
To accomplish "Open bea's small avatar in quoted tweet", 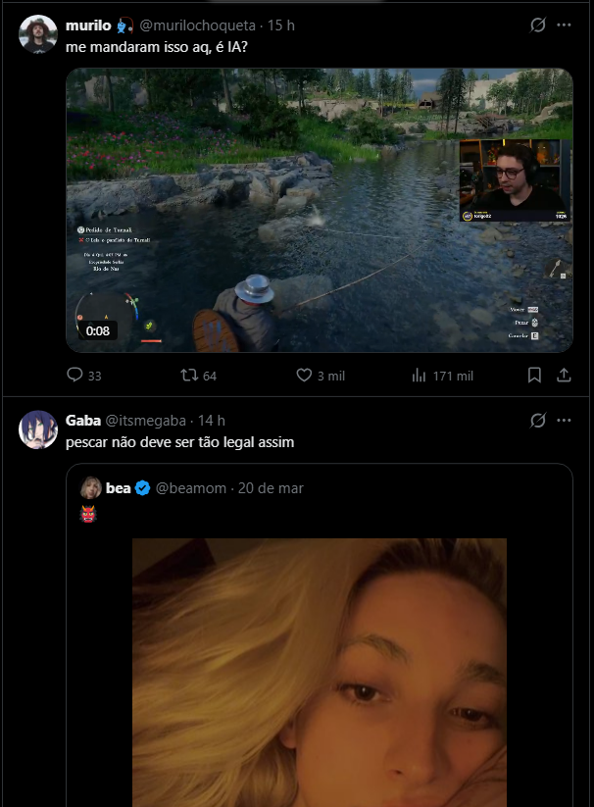I will click(x=90, y=488).
